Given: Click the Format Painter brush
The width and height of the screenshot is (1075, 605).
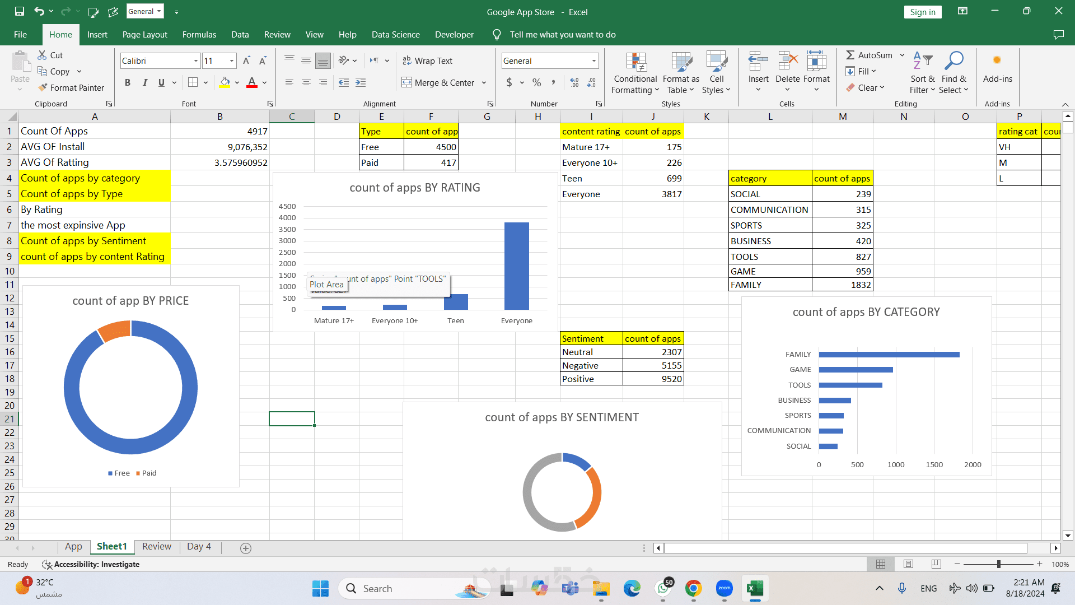Looking at the screenshot, I should 43,87.
